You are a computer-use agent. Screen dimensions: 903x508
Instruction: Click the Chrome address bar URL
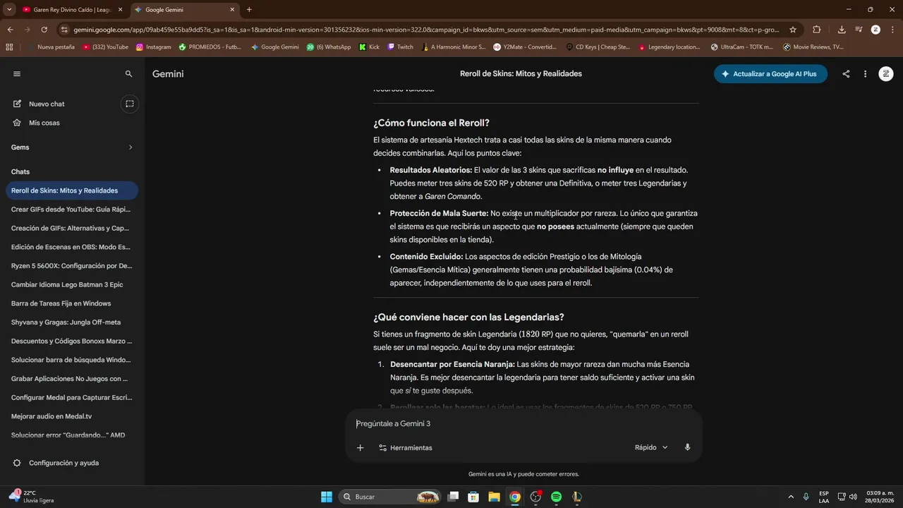tap(426, 30)
